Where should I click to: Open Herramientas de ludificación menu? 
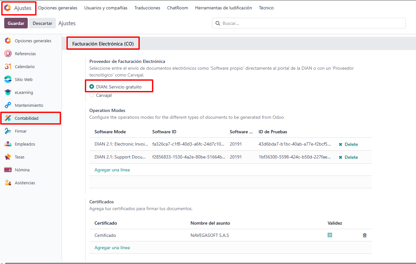223,8
